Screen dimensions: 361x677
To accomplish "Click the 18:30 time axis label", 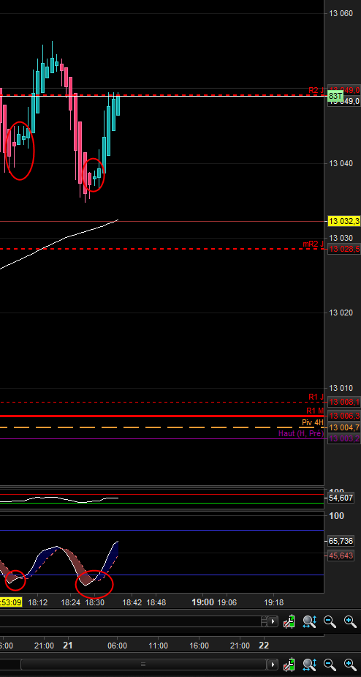I will [94, 602].
